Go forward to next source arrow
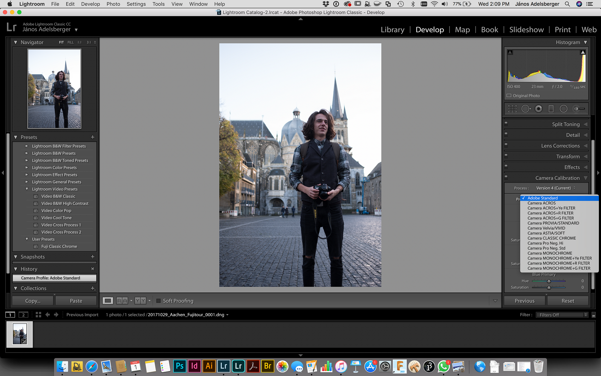 point(56,315)
